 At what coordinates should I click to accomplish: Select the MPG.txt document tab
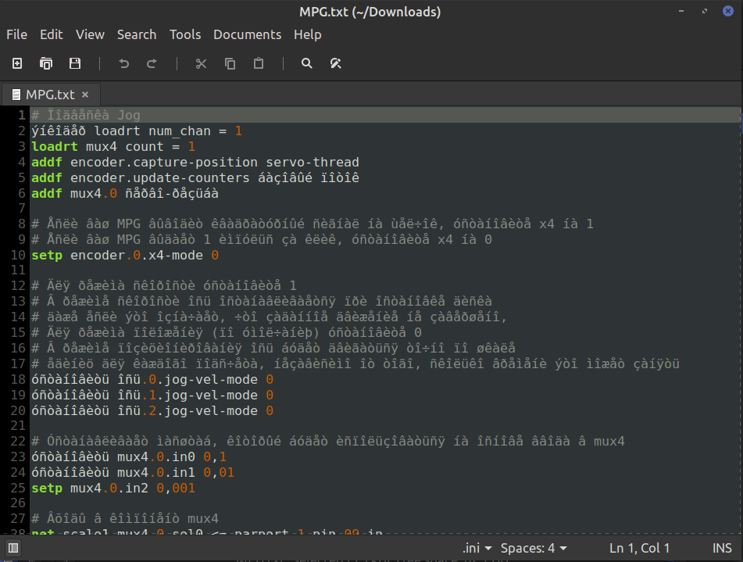click(x=50, y=95)
